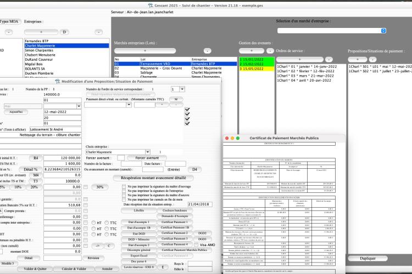Click the Lotissement St André text field
Screen dimensions: 412x274
(55, 129)
